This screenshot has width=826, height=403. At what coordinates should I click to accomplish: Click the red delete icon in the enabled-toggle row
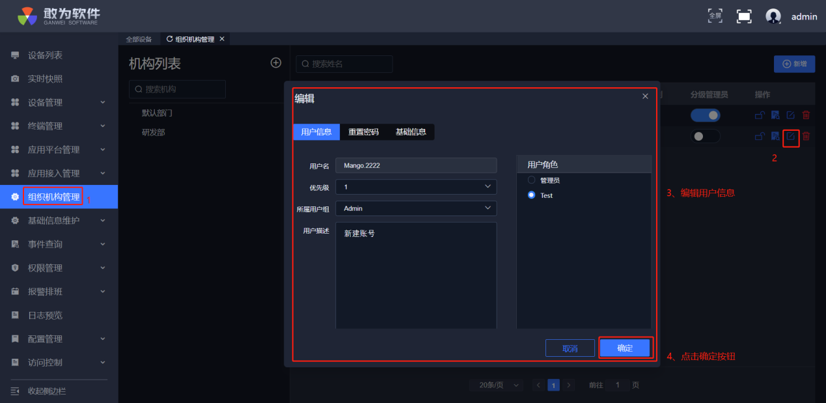click(806, 115)
